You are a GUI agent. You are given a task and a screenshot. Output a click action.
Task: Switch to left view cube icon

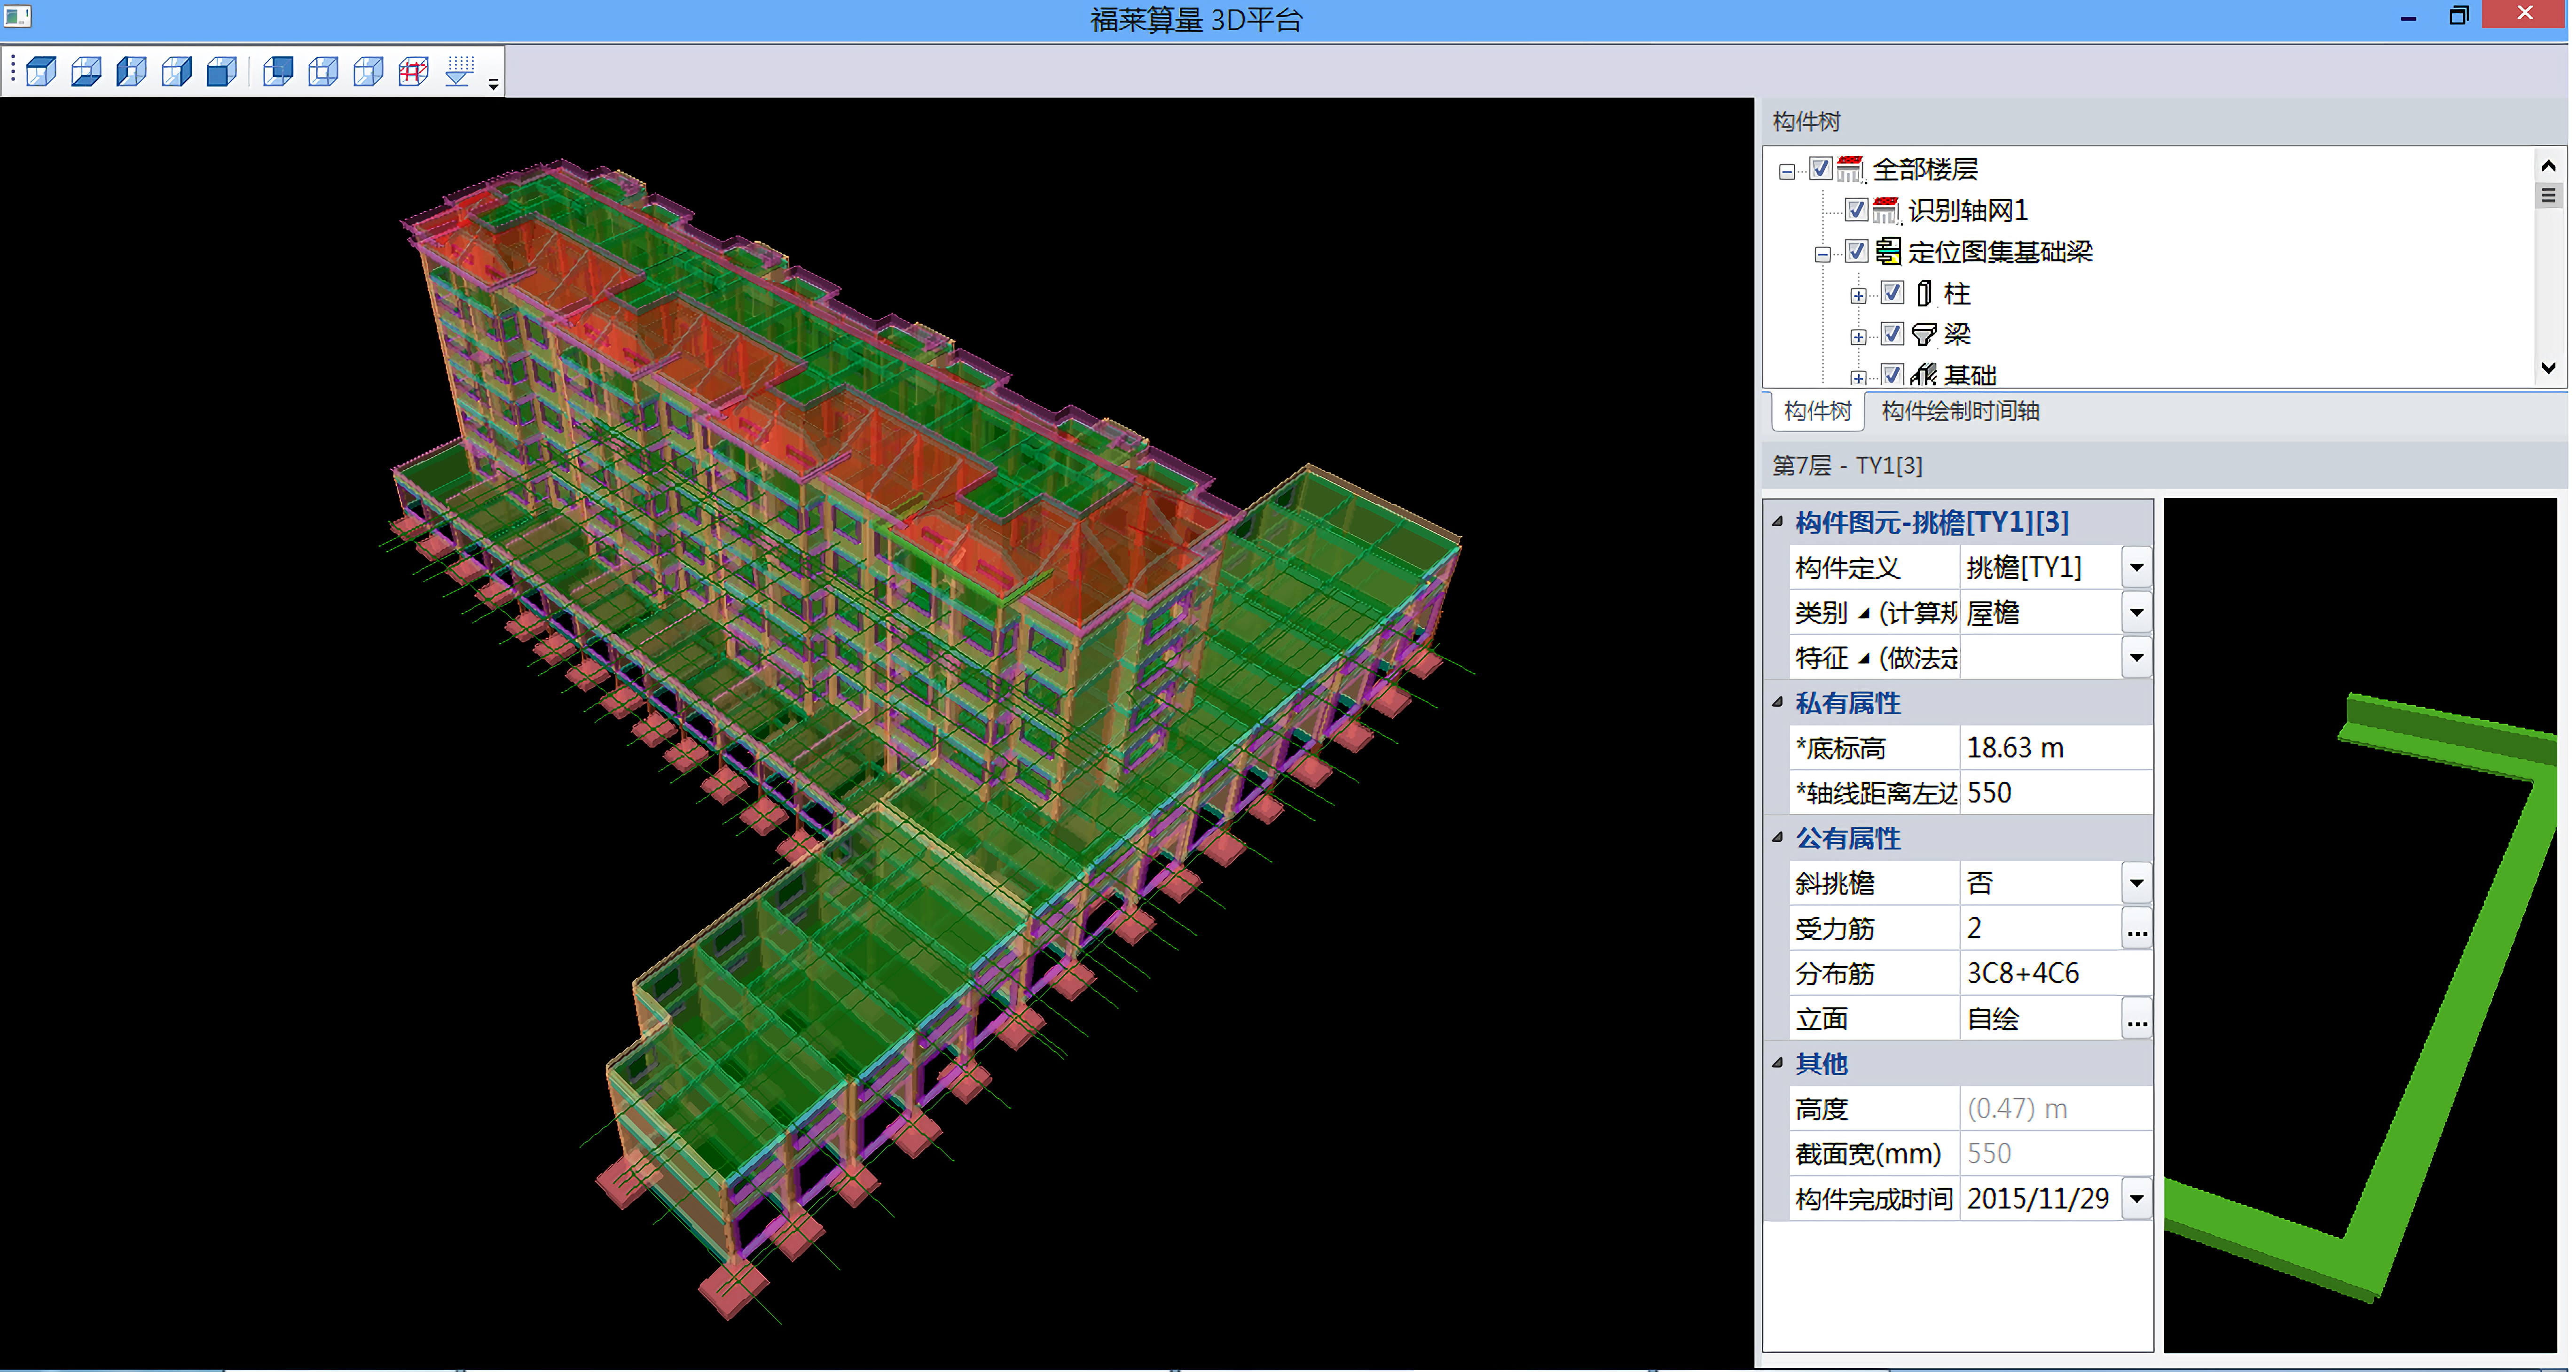point(131,72)
